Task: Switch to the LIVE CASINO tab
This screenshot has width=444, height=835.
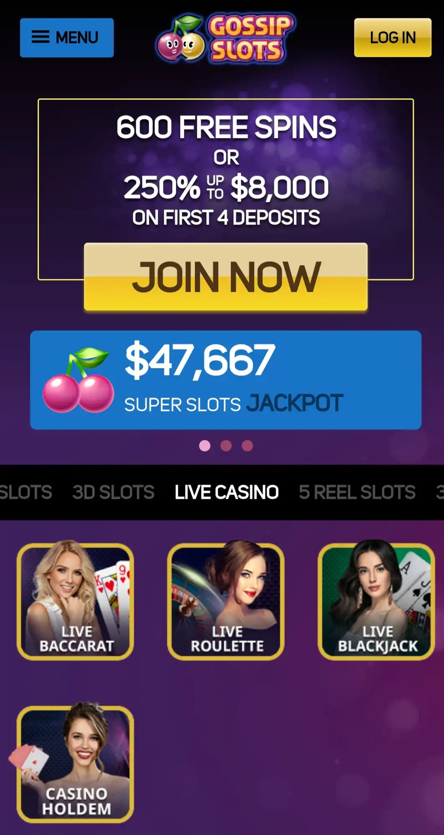Action: 227,492
